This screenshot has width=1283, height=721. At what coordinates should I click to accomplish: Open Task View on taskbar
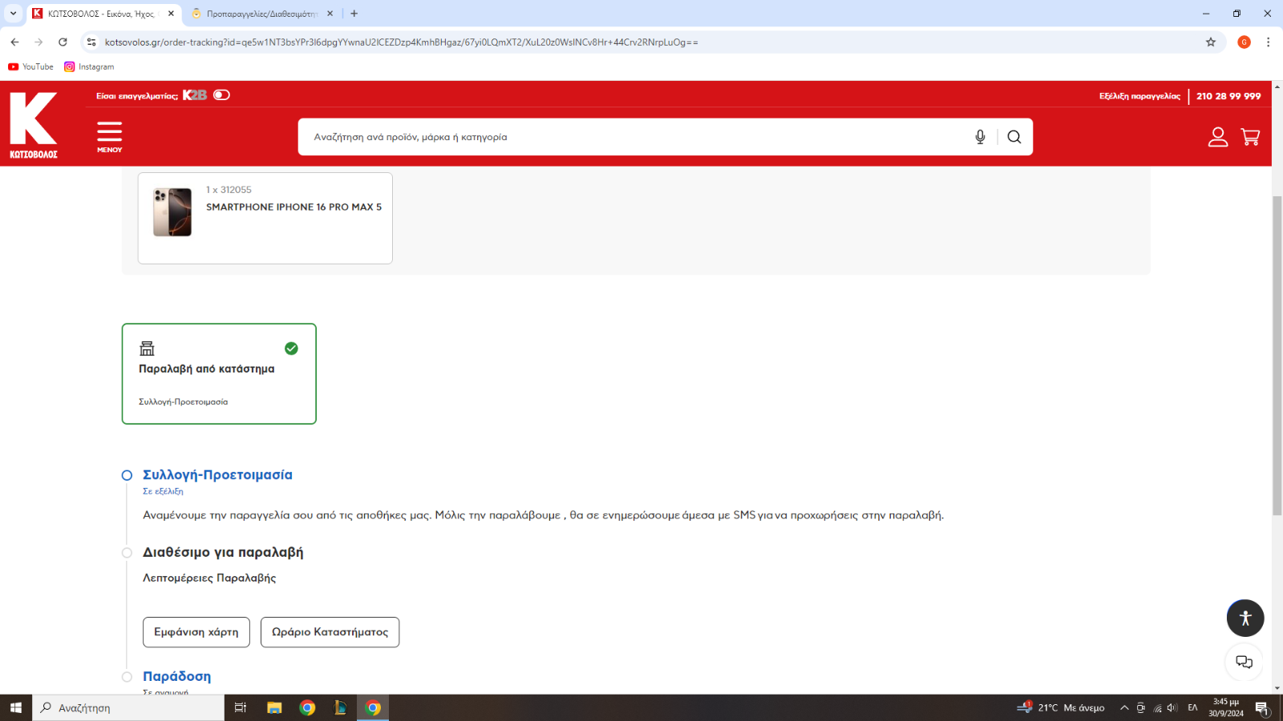point(240,707)
